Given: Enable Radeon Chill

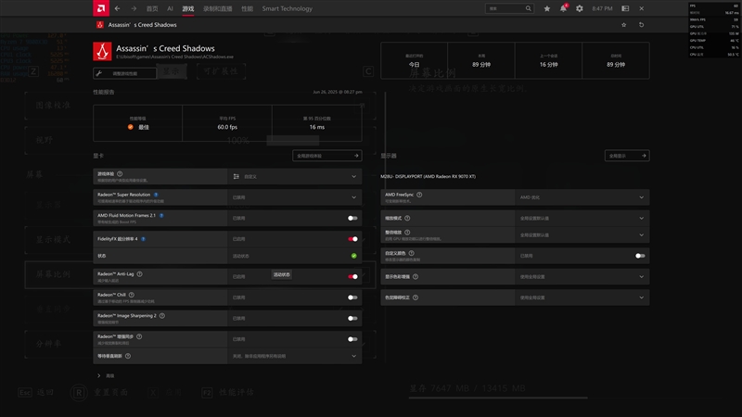Looking at the screenshot, I should pyautogui.click(x=352, y=297).
